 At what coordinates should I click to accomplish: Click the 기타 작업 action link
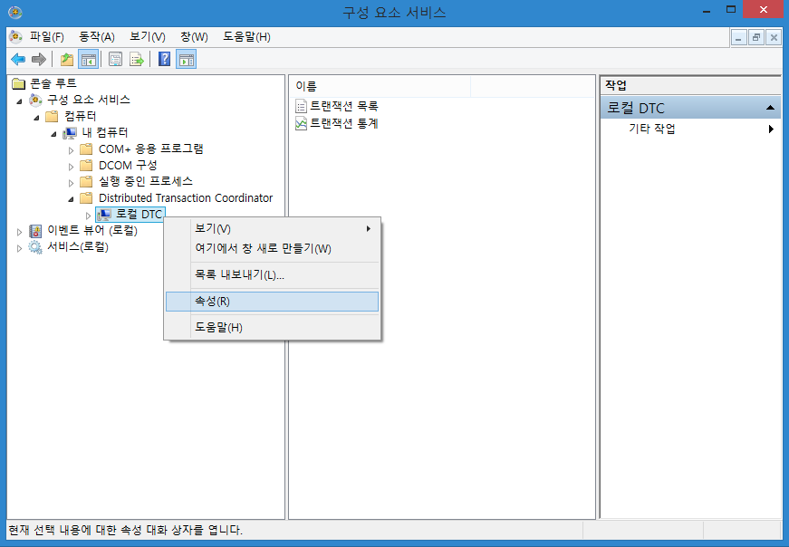pos(652,129)
